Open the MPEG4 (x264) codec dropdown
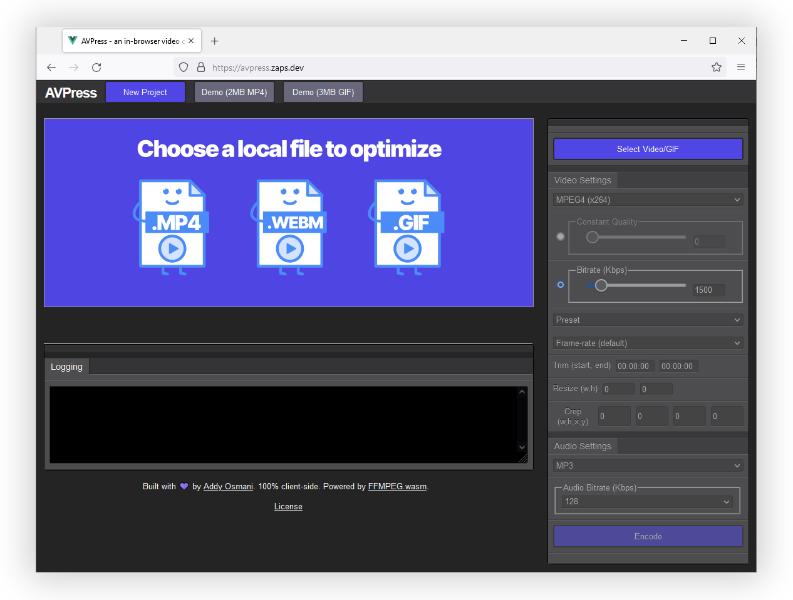 tap(648, 199)
